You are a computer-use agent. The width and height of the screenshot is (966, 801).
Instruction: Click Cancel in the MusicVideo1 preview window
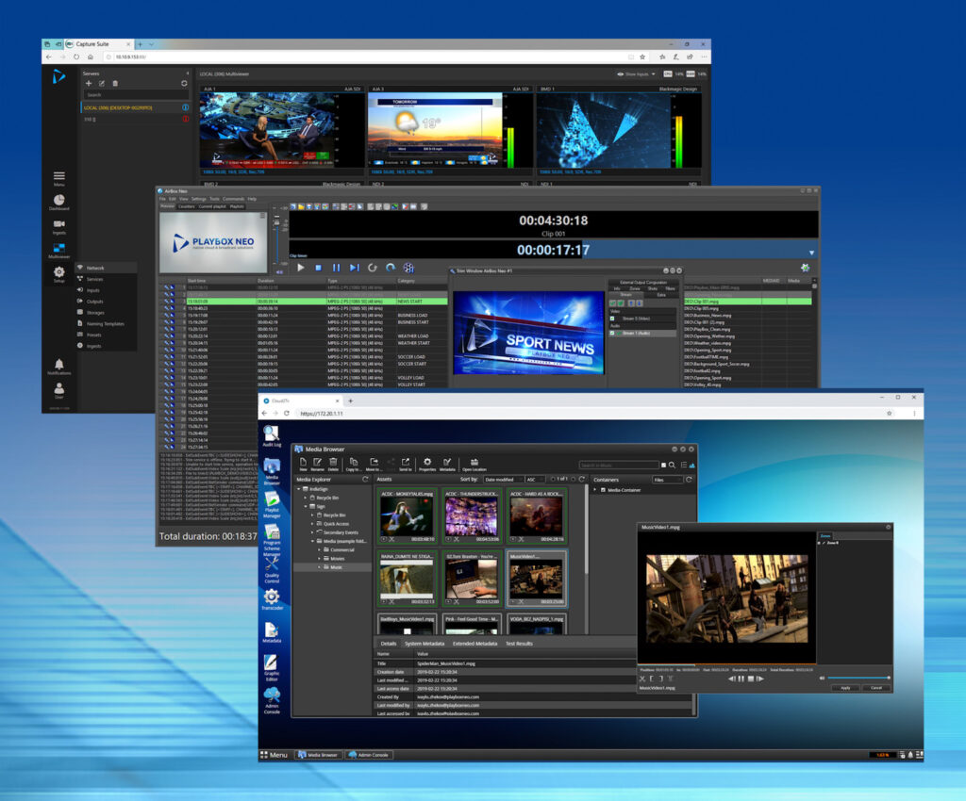tap(876, 688)
